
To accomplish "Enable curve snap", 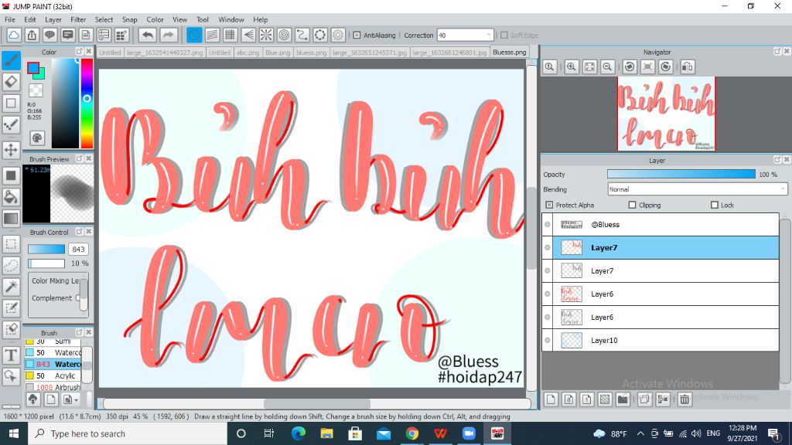I will click(x=302, y=36).
